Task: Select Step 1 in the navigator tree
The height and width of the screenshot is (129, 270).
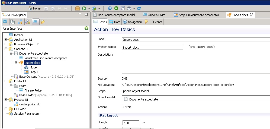Action: coord(34,72)
